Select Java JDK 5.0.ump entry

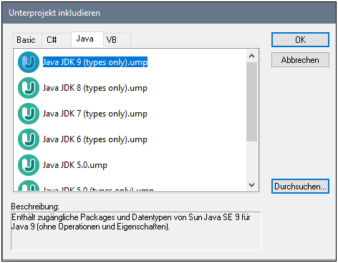(75, 165)
